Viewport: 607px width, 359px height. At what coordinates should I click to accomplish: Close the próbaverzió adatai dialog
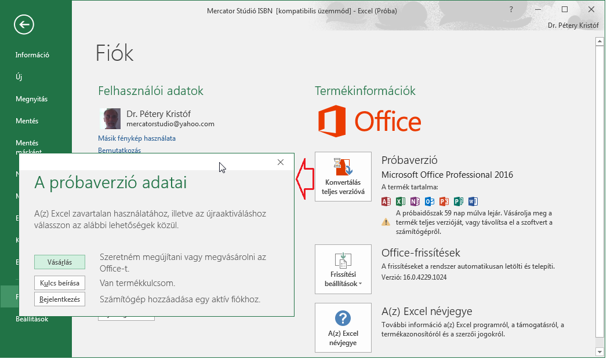(281, 162)
